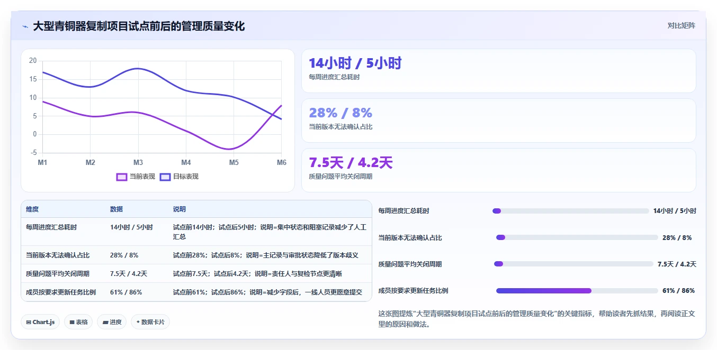
Task: Click the dashboard title 大型青铜器复制项目
Action: tap(139, 26)
